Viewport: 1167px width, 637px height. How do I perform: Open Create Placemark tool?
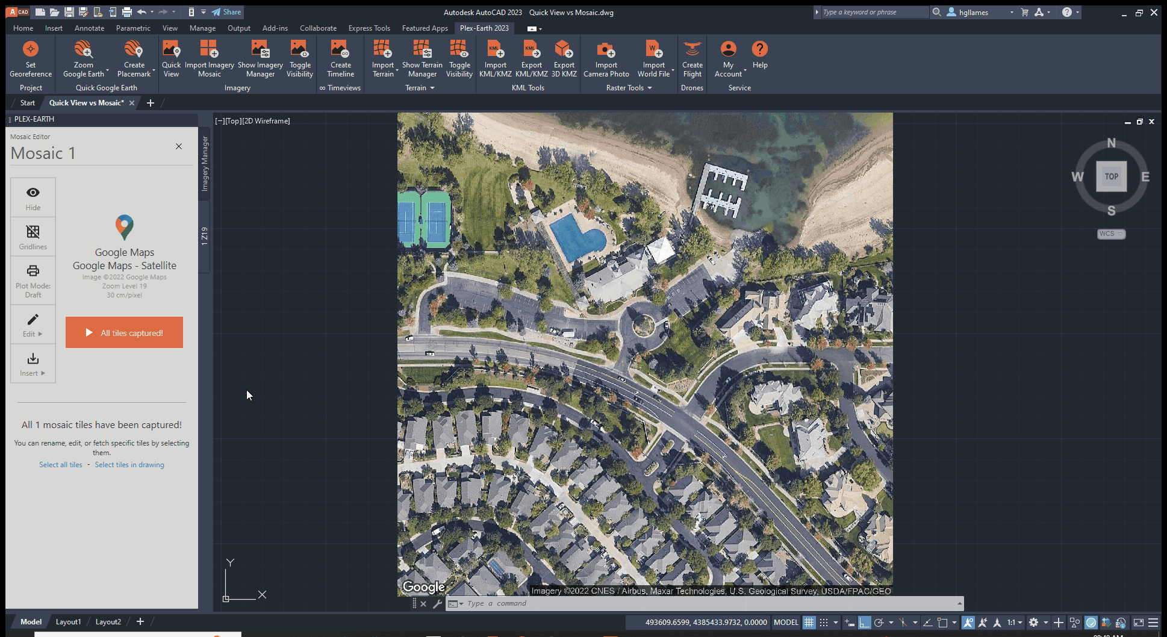pos(134,59)
